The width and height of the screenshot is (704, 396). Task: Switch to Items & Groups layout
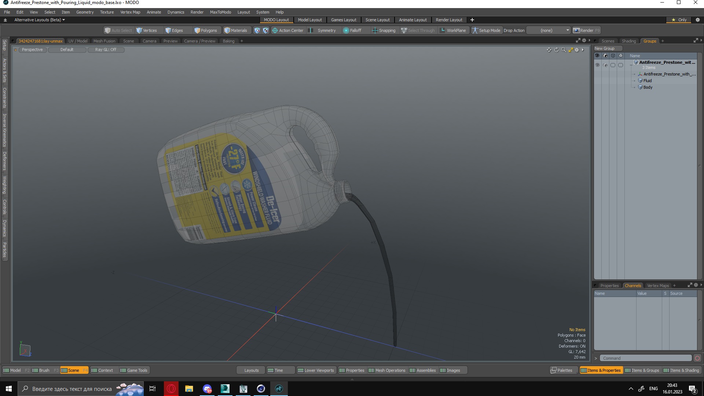[x=642, y=370]
